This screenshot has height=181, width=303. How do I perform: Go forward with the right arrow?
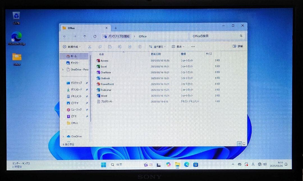click(75, 36)
